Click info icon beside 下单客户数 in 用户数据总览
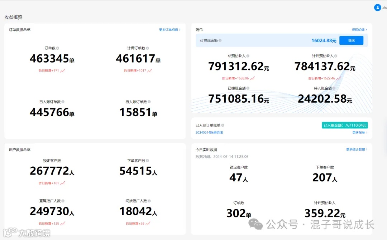Screen dimensions: 387x240 coord(147,160)
